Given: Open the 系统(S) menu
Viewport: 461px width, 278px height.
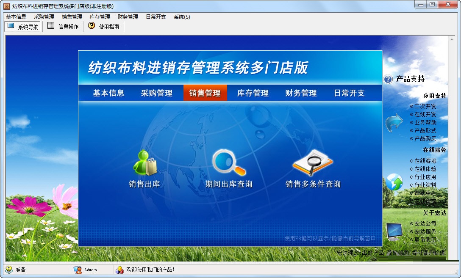Looking at the screenshot, I should pos(182,17).
